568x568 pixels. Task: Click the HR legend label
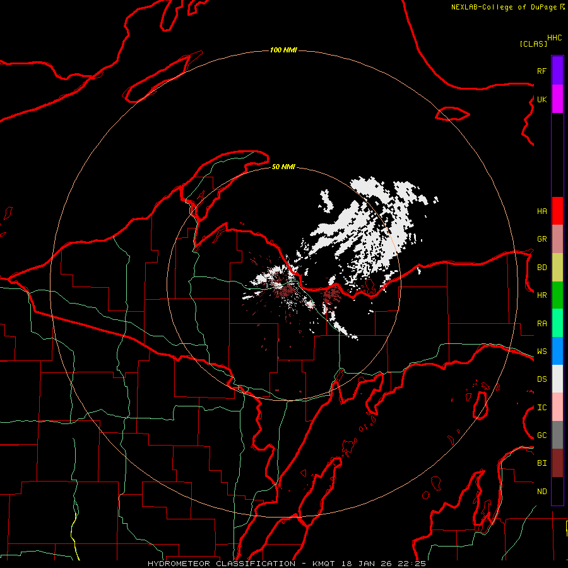541,295
